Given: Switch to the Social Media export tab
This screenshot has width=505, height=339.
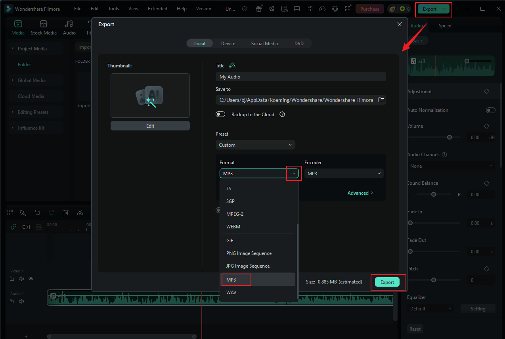Looking at the screenshot, I should coord(264,44).
